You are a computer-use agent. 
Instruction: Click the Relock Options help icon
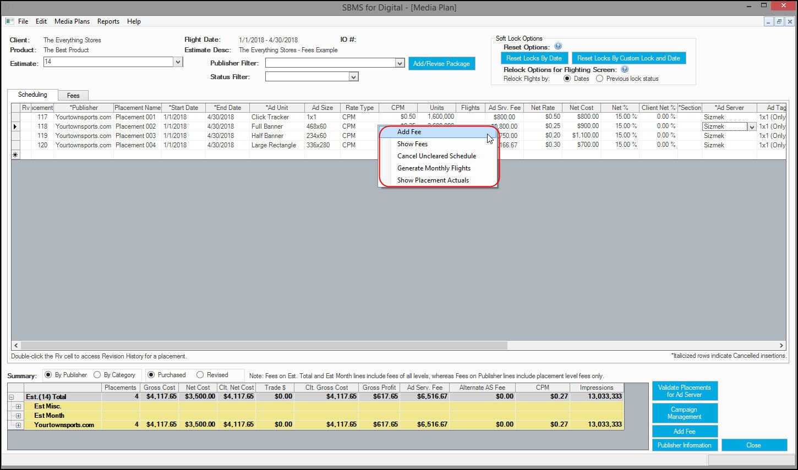click(625, 69)
